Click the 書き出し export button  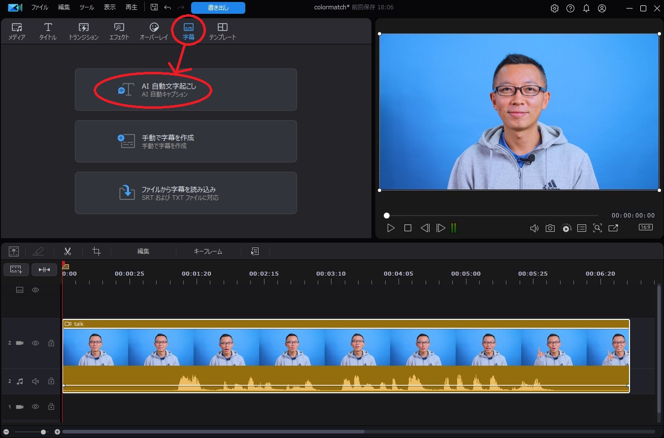click(x=218, y=7)
